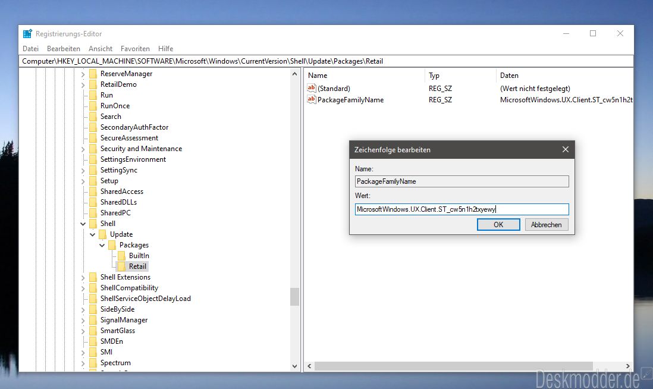Click the ShellServiceObjectDelayLoad folder icon

click(93, 299)
